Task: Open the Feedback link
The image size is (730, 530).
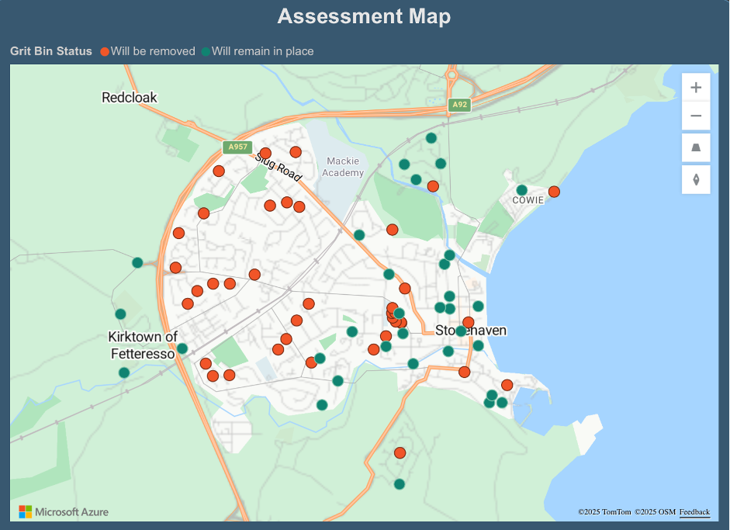Action: [694, 512]
